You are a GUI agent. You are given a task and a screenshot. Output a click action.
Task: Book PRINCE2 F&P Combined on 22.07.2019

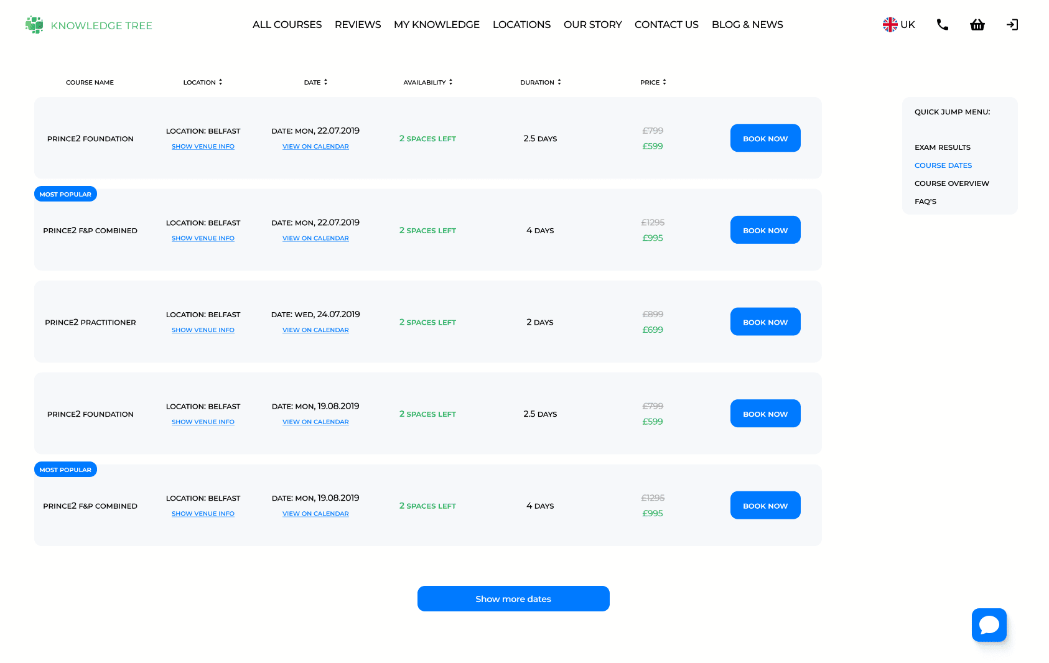coord(765,230)
